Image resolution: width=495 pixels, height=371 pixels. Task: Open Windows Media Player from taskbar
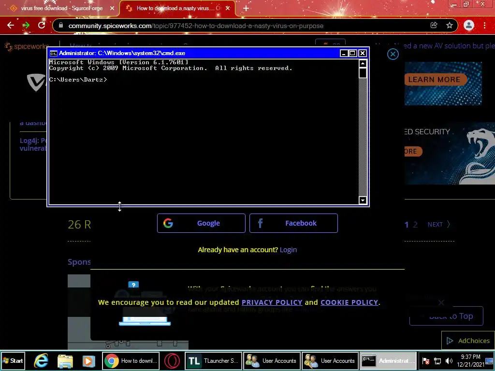[x=89, y=361]
